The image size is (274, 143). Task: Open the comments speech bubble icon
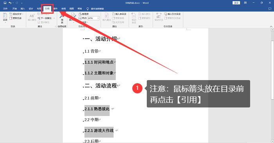pos(270,9)
